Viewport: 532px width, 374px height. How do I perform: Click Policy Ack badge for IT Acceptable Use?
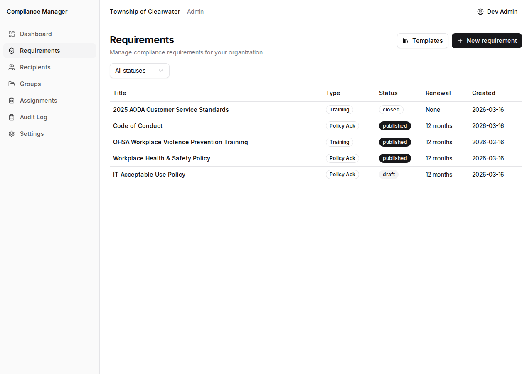click(x=342, y=175)
